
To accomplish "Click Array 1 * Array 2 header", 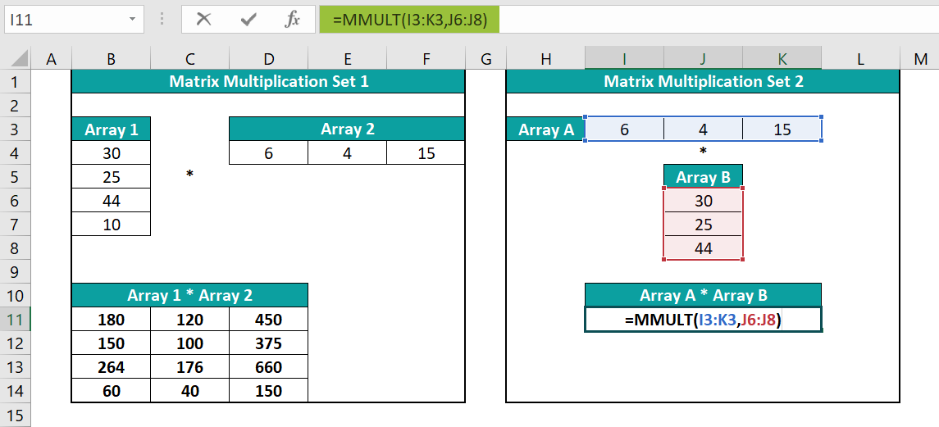I will 189,295.
